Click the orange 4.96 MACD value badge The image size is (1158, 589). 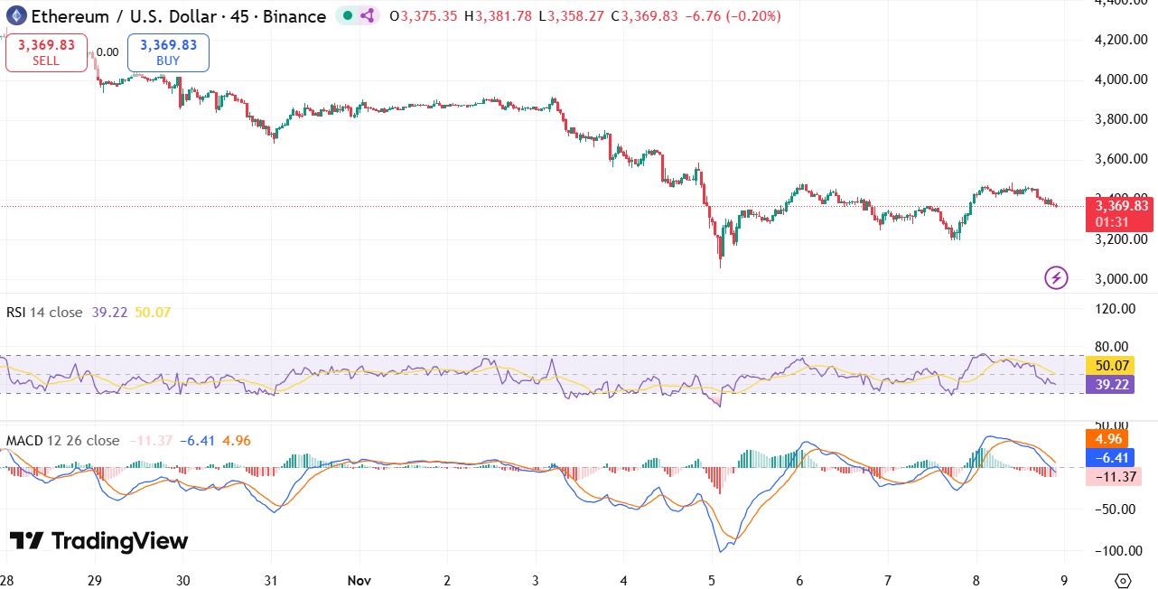(x=1107, y=438)
